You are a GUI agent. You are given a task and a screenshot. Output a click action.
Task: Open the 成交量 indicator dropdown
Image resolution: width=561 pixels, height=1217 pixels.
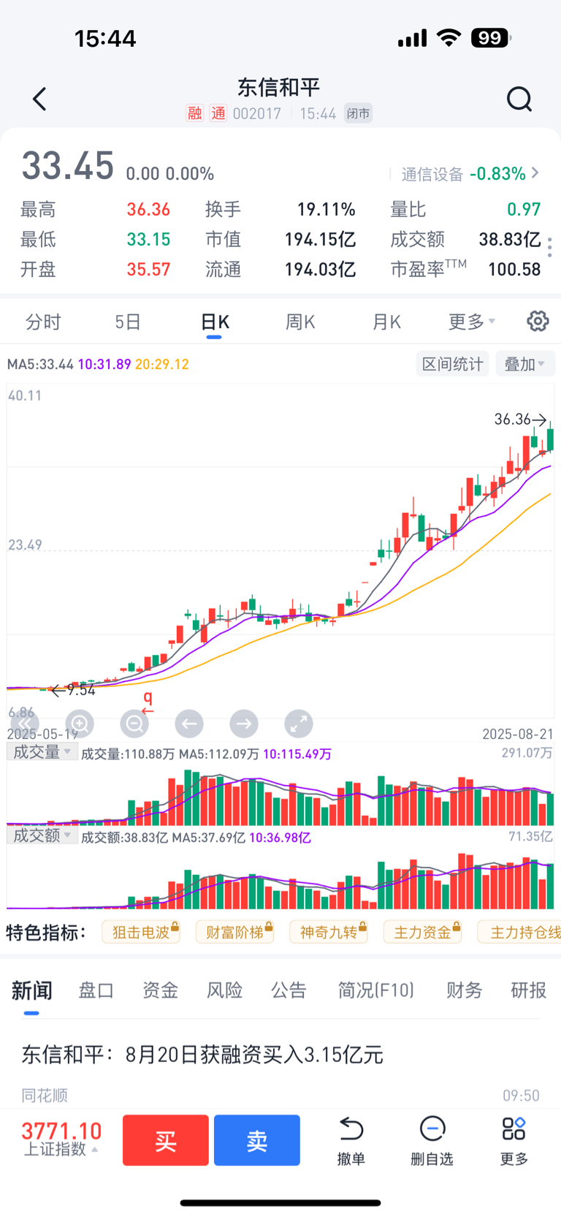pos(42,752)
